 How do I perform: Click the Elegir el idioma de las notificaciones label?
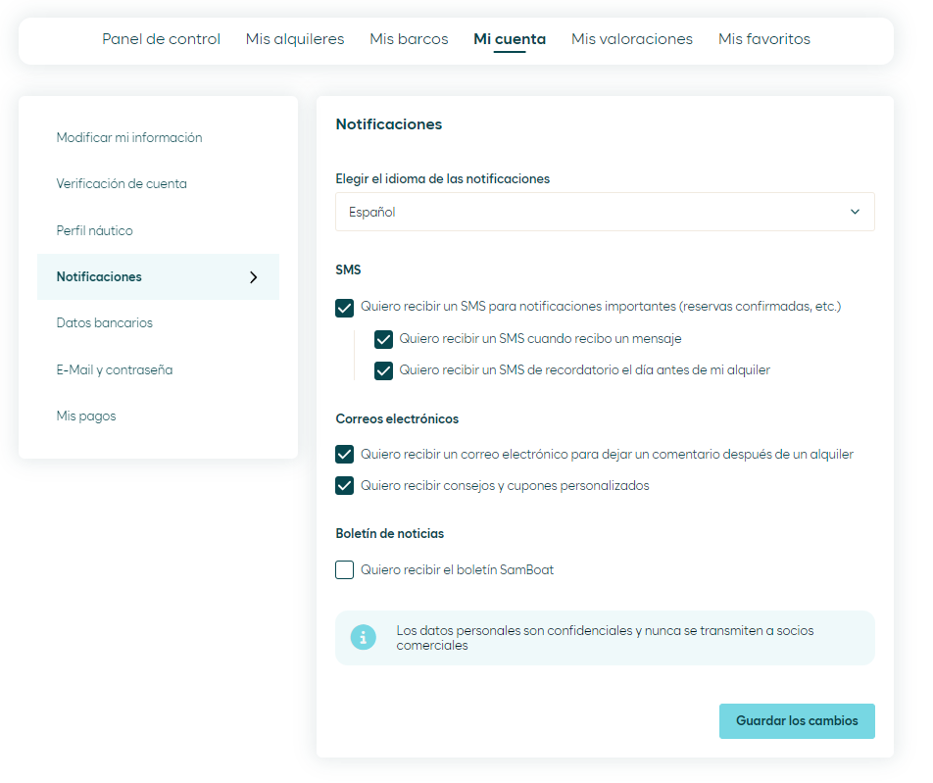pos(443,179)
